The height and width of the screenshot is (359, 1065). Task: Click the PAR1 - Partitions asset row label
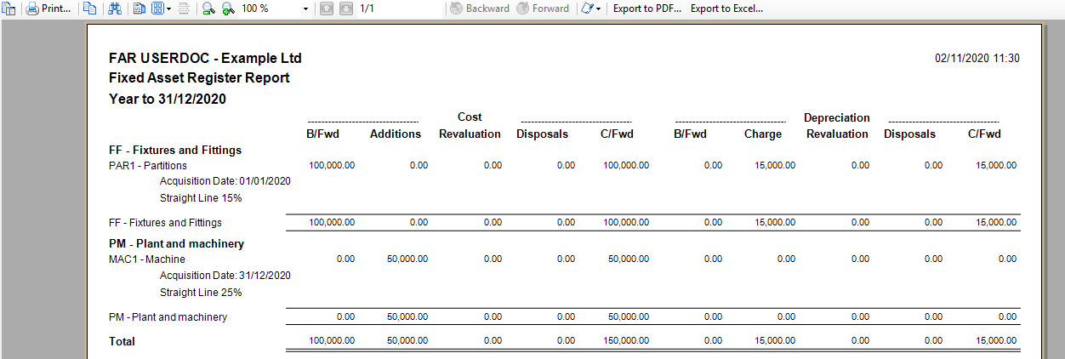pyautogui.click(x=148, y=166)
